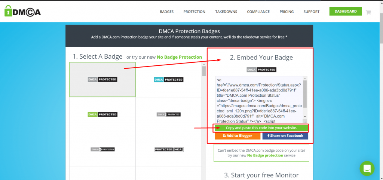Click the '1. Select A Badge' heading
Screen dimensions: 383x180
coord(98,57)
